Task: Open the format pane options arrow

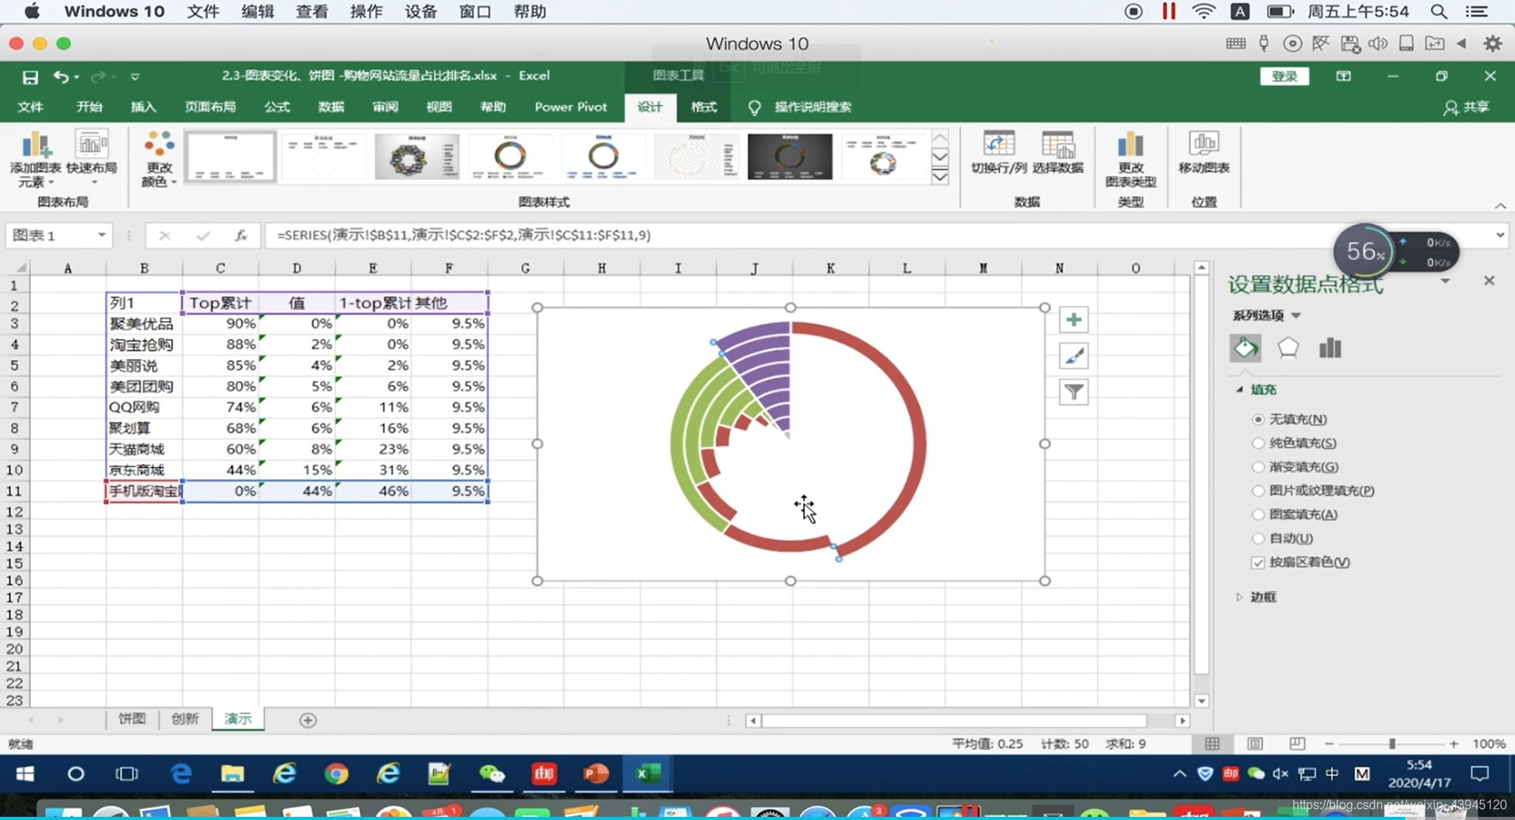Action: tap(1446, 281)
